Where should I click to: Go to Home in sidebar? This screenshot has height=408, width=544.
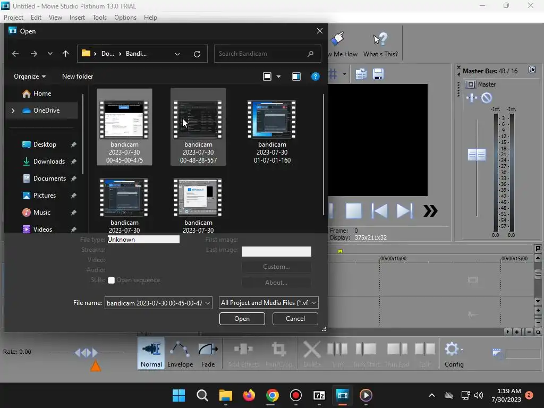click(x=41, y=93)
